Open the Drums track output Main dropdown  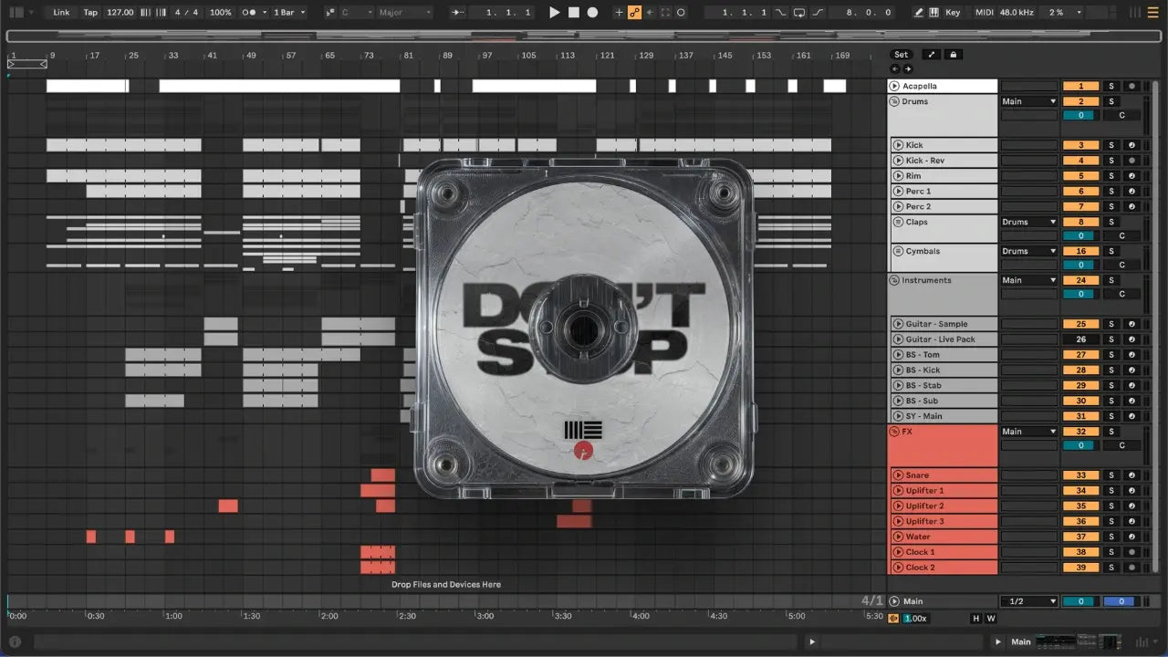click(1029, 101)
